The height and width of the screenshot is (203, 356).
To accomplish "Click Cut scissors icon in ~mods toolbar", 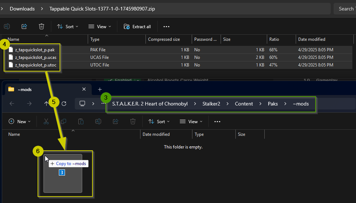I will point(46,121).
